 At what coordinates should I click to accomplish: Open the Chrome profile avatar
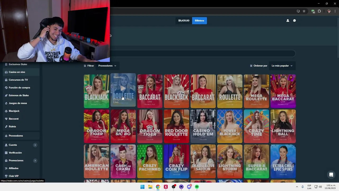click(x=329, y=11)
